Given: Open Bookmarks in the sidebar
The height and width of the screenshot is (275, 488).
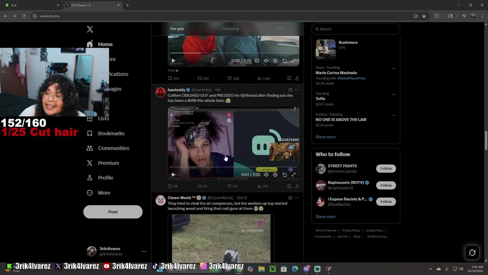Looking at the screenshot, I should (106, 133).
